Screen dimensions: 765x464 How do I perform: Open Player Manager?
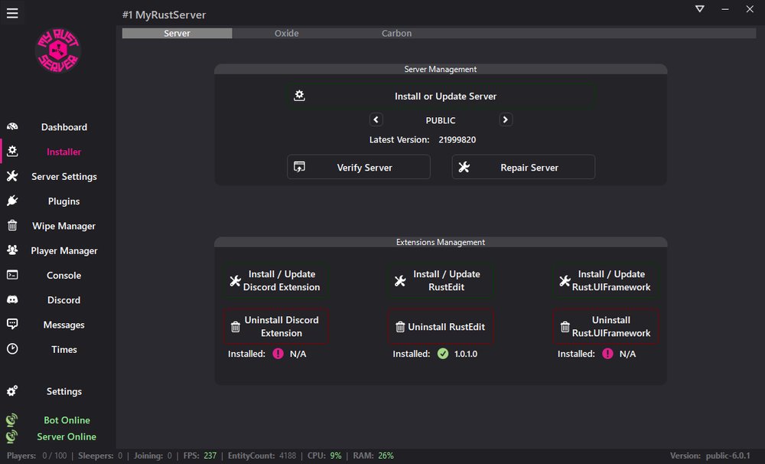point(64,250)
